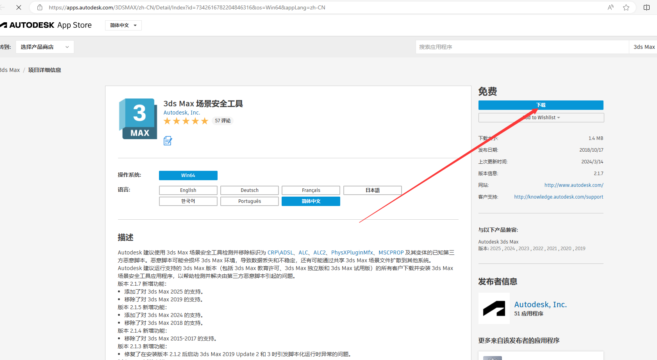The width and height of the screenshot is (657, 360).
Task: Expand the 选择产品商店 dropdown
Action: click(45, 47)
